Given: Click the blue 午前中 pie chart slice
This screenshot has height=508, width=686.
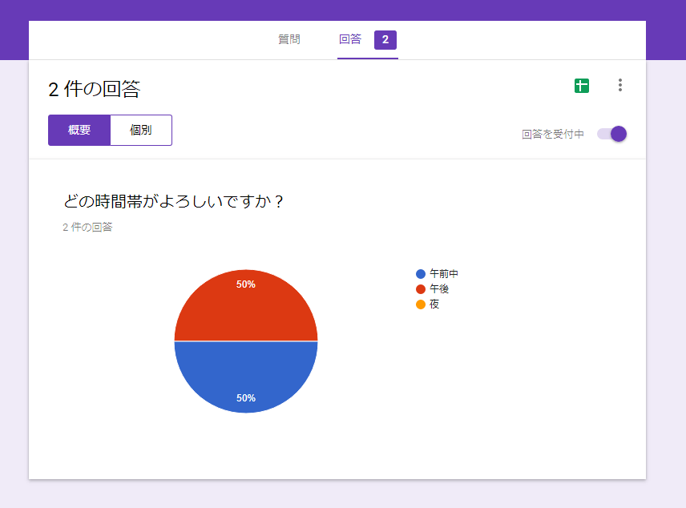Looking at the screenshot, I should click(245, 375).
